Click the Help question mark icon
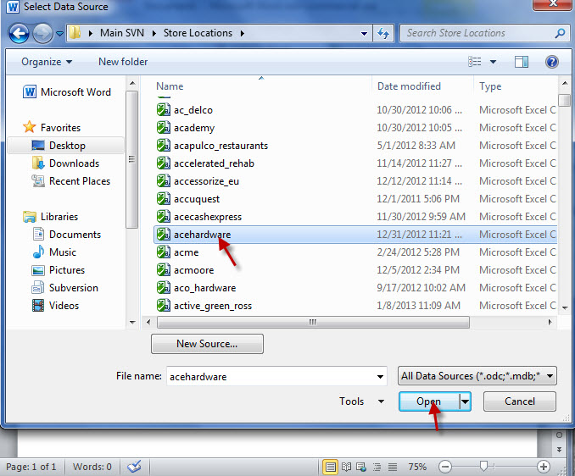This screenshot has height=476, width=575. [551, 62]
